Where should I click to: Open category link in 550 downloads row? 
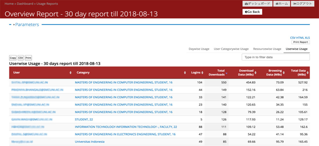click(x=124, y=82)
